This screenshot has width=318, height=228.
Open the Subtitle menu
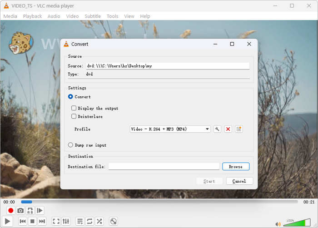click(x=93, y=16)
